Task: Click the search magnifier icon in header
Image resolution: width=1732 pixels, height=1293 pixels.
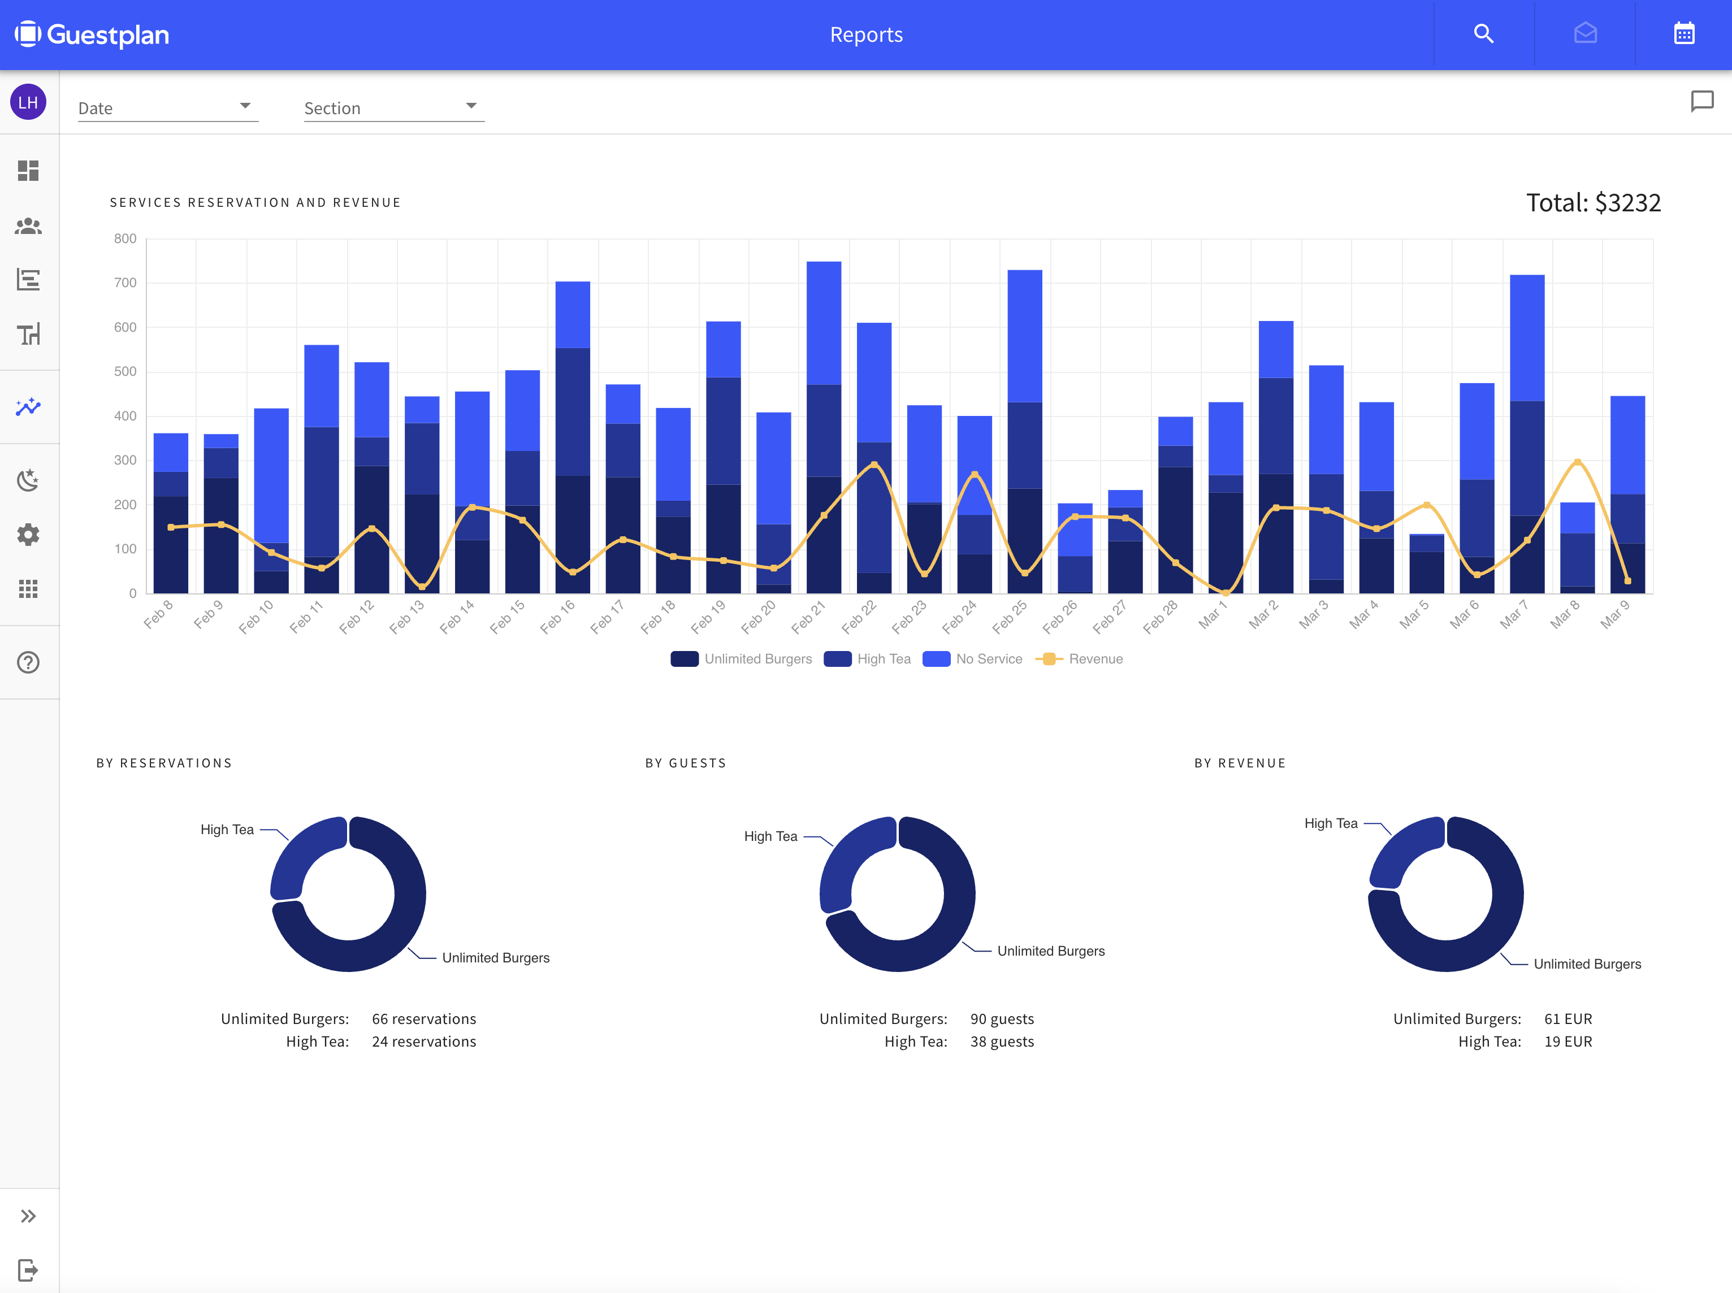Action: pos(1483,34)
